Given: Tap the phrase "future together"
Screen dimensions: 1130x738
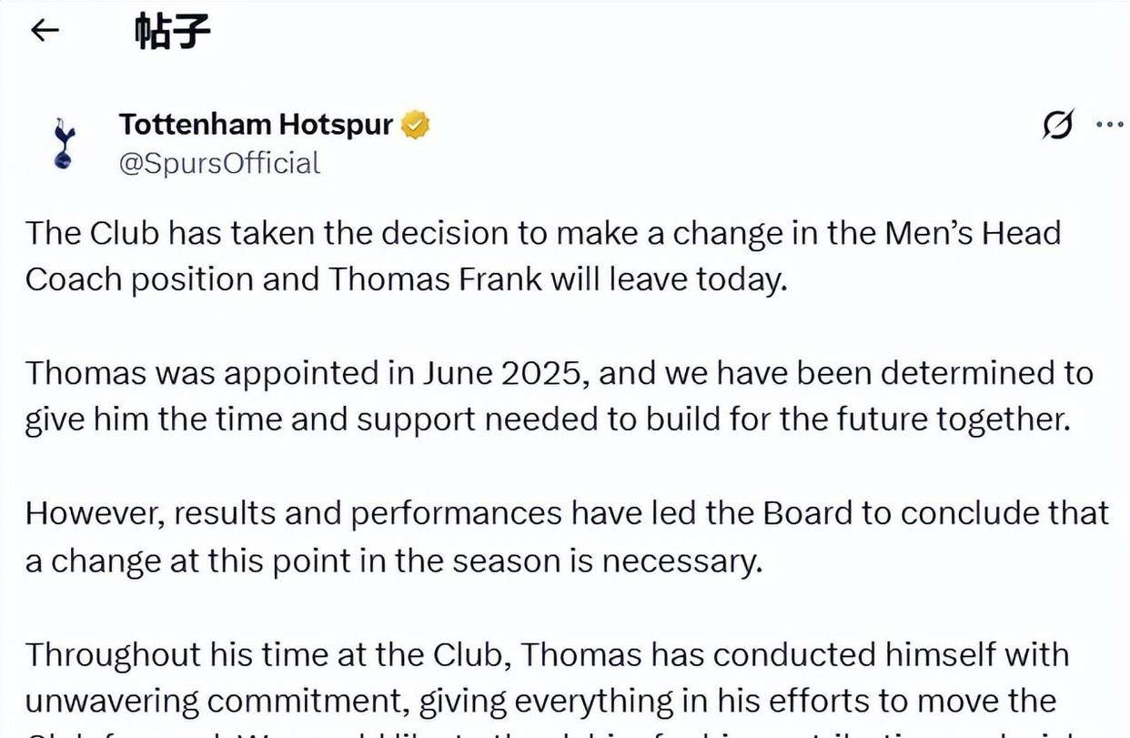Looking at the screenshot, I should pos(964,420).
